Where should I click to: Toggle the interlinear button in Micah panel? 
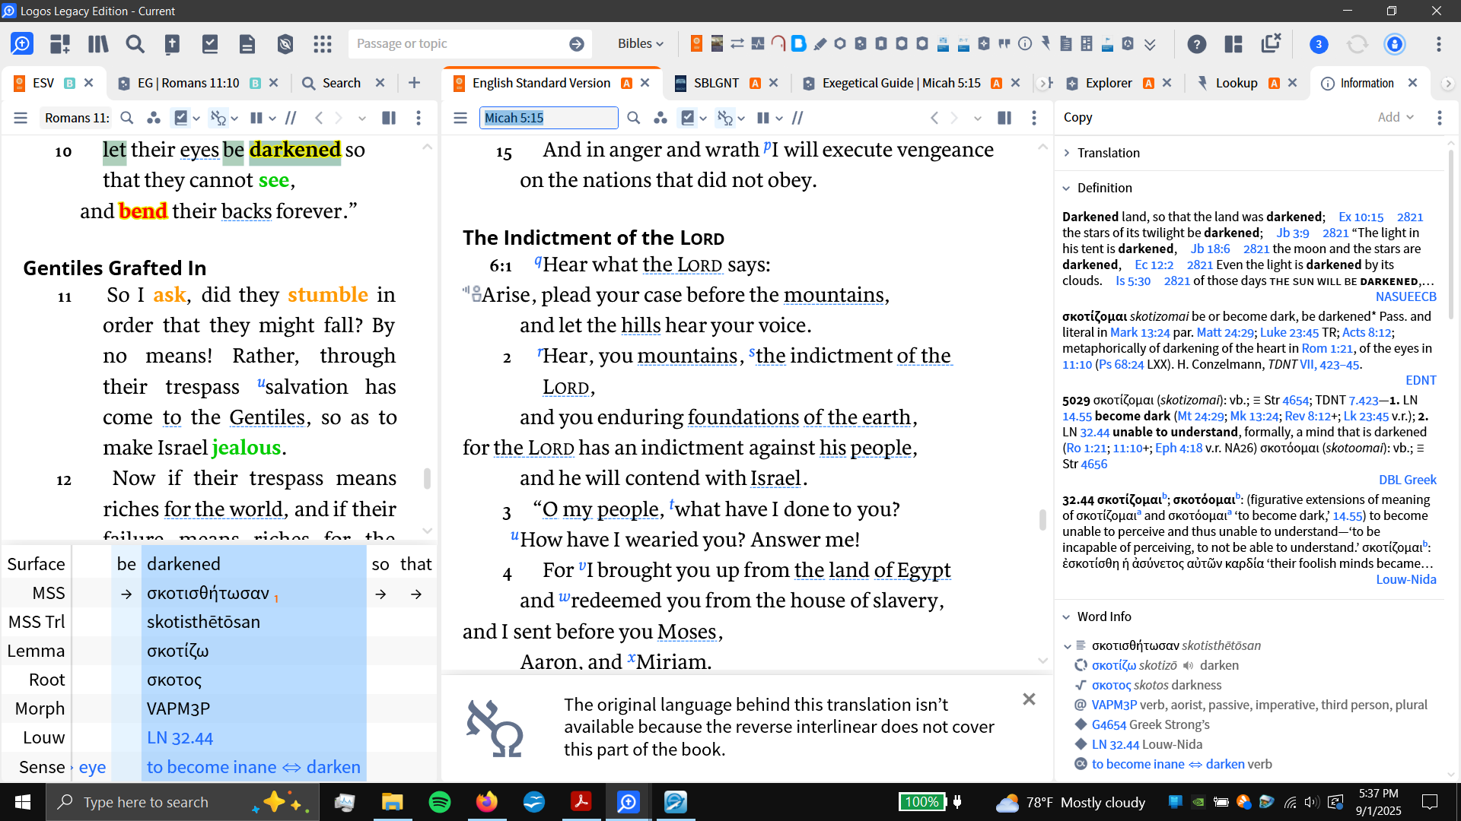point(725,118)
